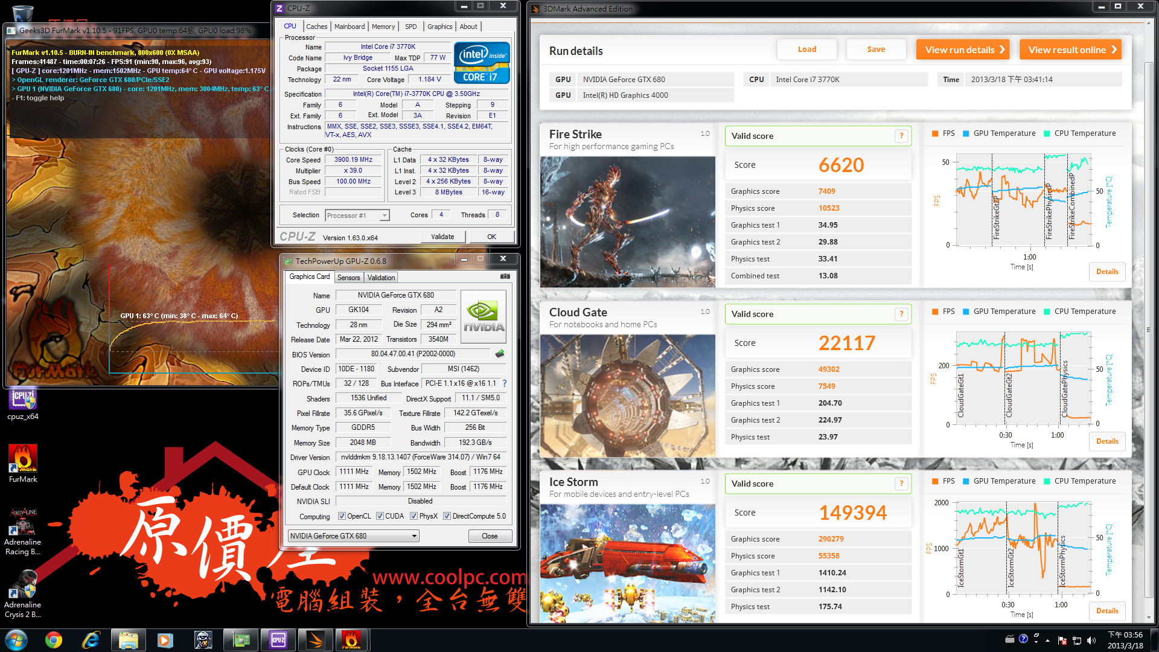Open Ice Storm graph Details
This screenshot has width=1159, height=652.
[x=1107, y=611]
